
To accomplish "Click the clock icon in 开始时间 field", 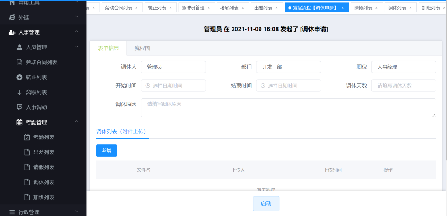I will pyautogui.click(x=148, y=85).
